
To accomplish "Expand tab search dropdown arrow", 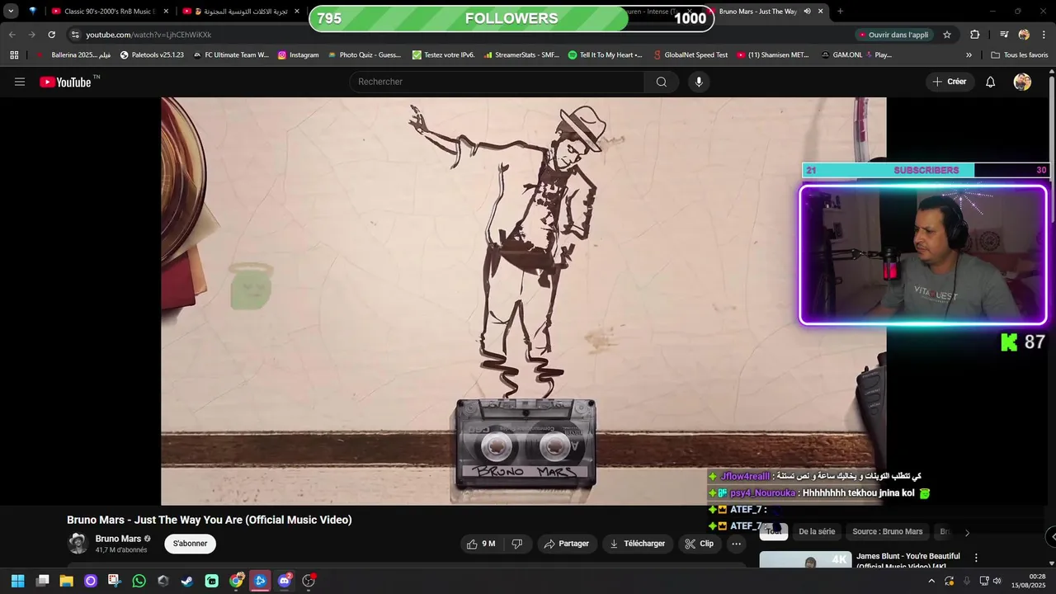I will tap(11, 12).
